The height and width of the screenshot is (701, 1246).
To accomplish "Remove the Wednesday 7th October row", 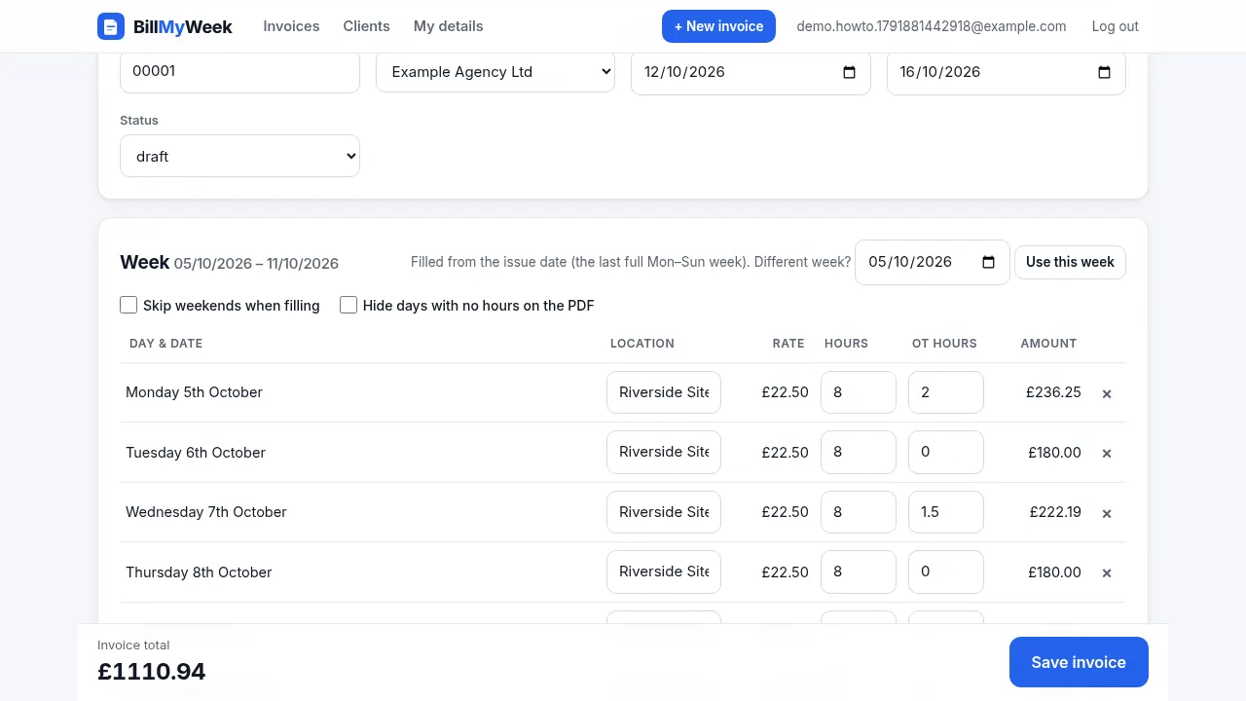I will 1107,513.
